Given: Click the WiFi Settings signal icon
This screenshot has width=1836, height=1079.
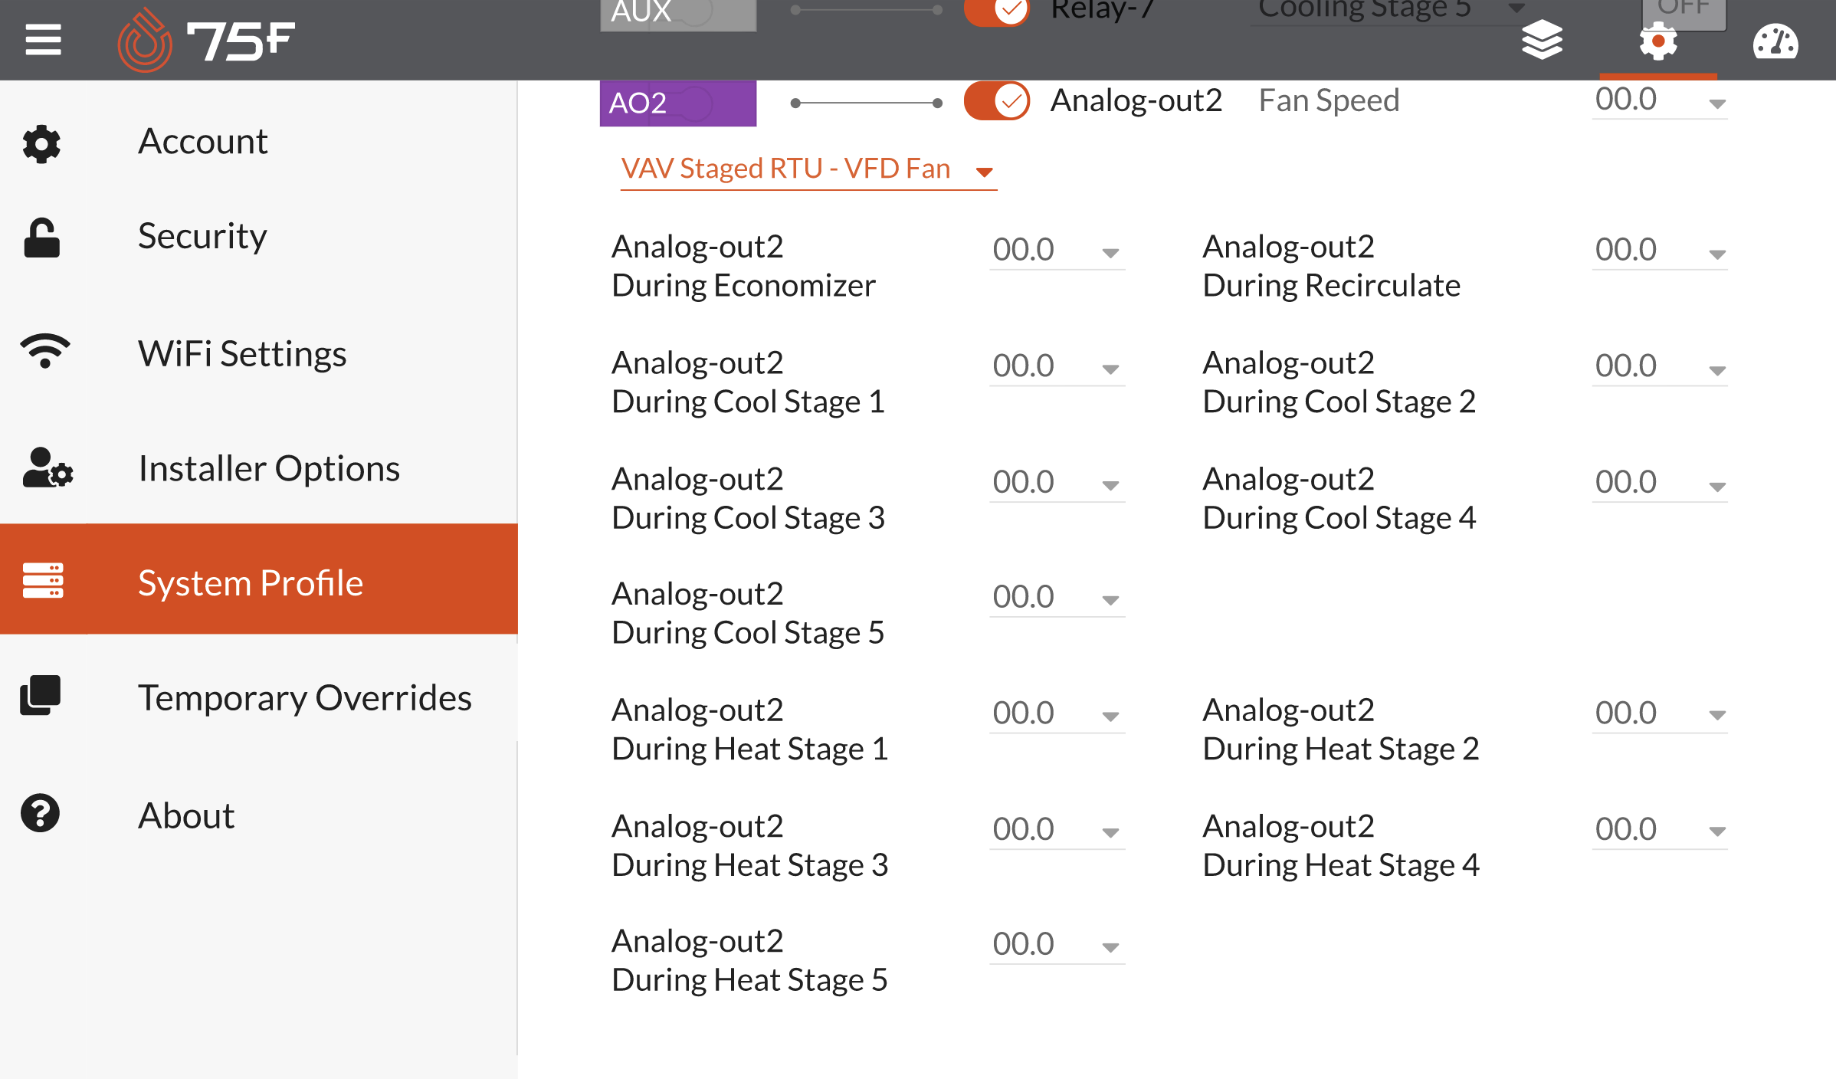Looking at the screenshot, I should [44, 353].
